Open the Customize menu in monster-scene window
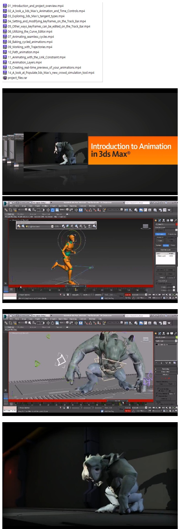 [x=83, y=319]
